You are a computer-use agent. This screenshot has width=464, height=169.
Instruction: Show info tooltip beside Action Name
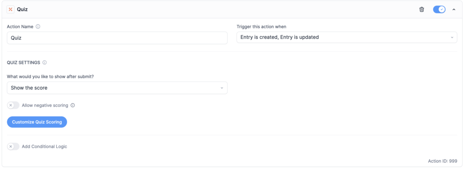[x=38, y=27]
